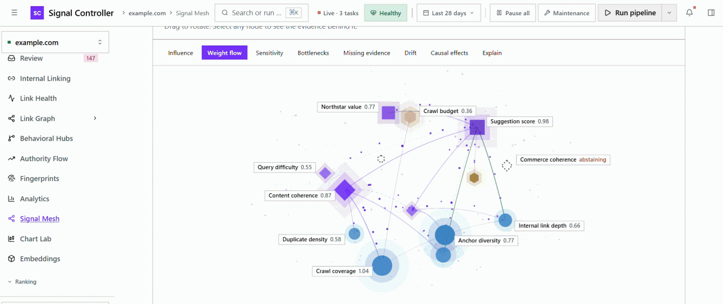The width and height of the screenshot is (723, 304).
Task: Focus the Search or run command field
Action: coord(262,13)
